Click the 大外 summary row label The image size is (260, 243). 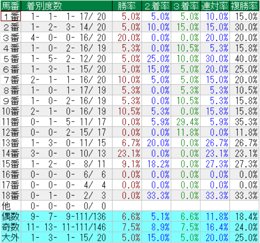11,237
